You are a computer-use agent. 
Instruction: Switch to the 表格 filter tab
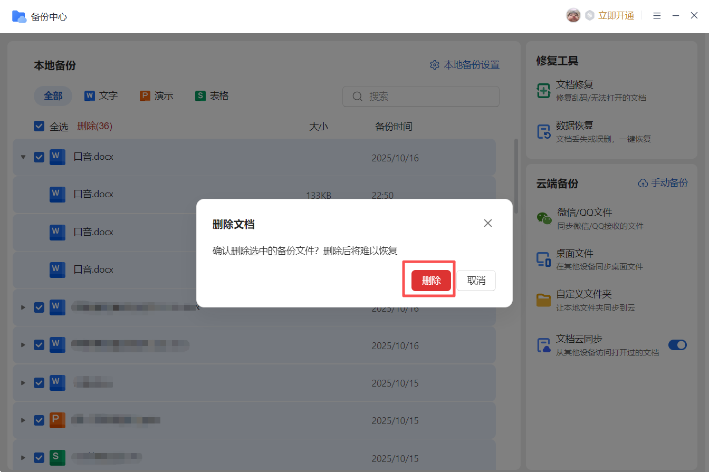(212, 96)
